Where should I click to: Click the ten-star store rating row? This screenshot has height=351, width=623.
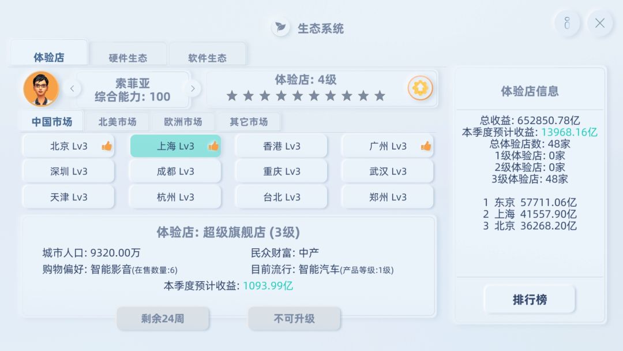pos(306,96)
